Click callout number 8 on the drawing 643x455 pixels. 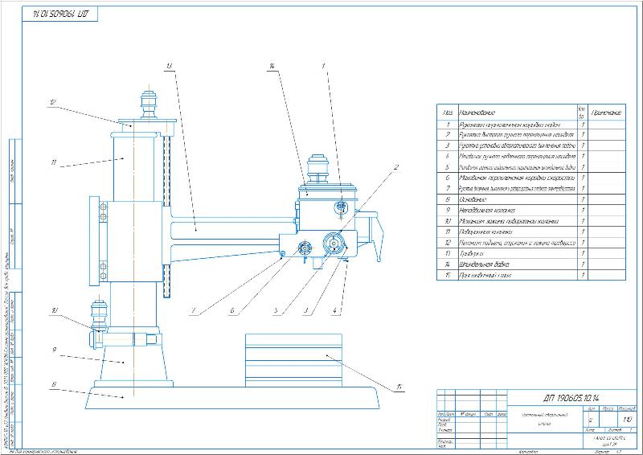pyautogui.click(x=53, y=384)
